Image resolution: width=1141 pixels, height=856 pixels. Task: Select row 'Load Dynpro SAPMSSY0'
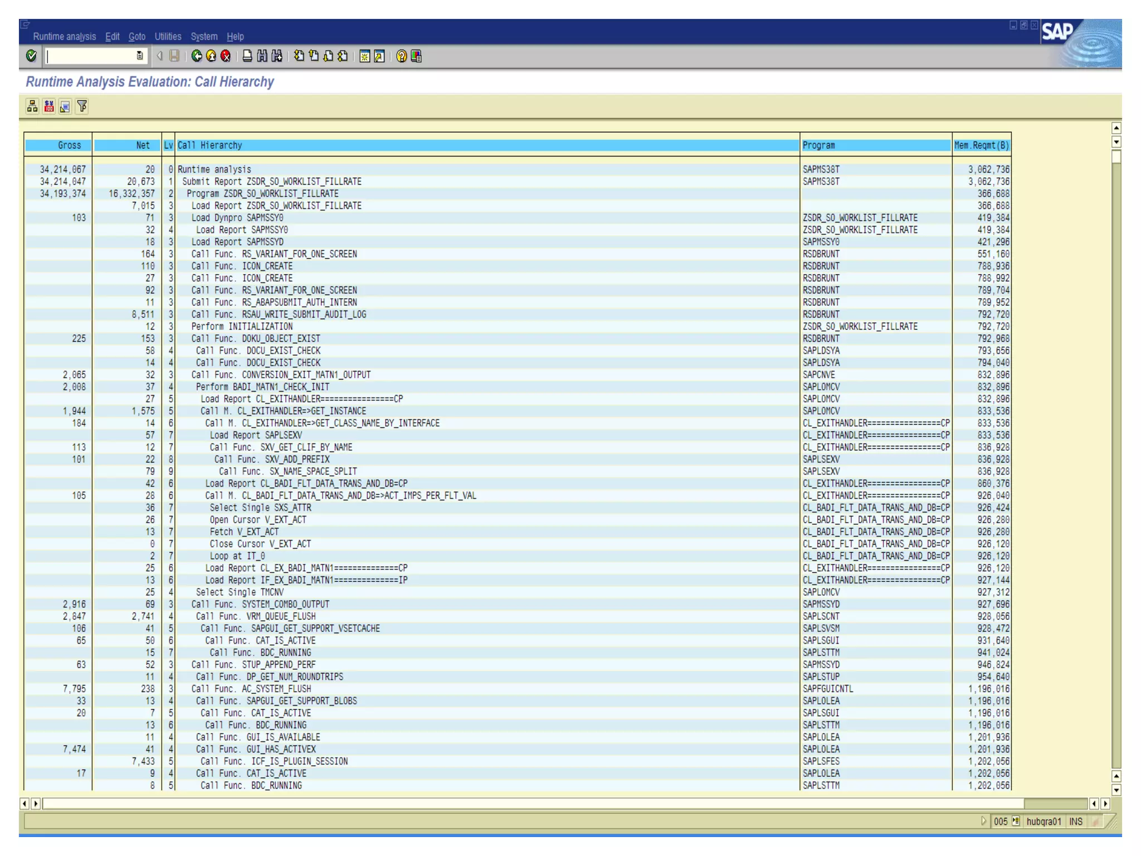point(518,218)
